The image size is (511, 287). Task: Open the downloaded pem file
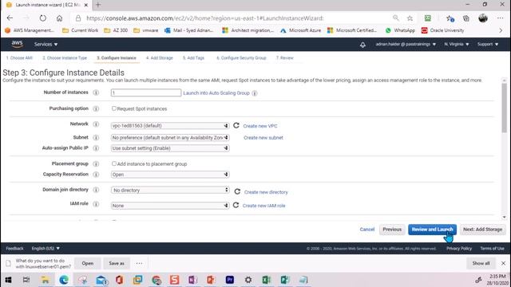pos(87,263)
